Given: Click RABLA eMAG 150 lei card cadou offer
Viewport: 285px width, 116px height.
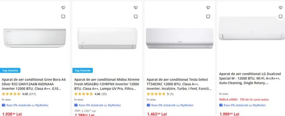Looking at the screenshot, I should pos(244,99).
